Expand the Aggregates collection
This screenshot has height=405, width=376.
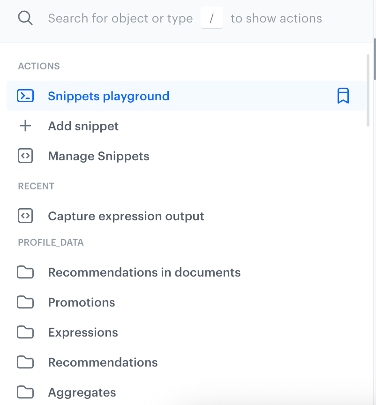[82, 392]
